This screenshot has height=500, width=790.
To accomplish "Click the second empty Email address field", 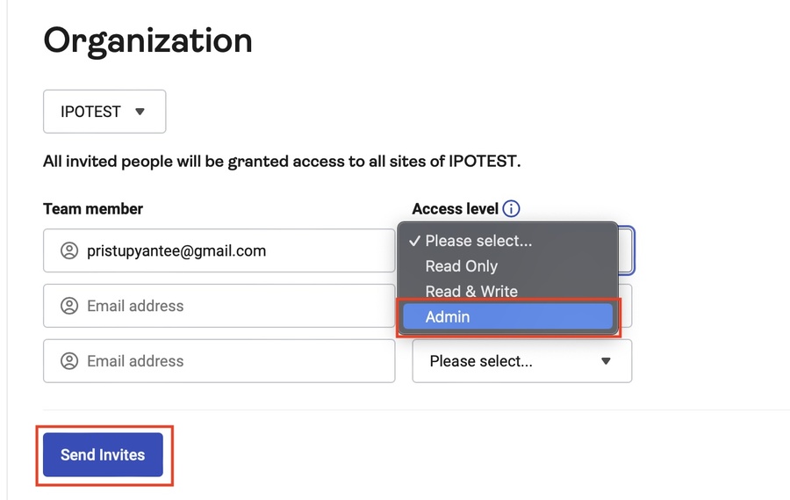I will tap(228, 306).
